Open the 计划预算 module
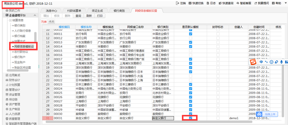This screenshot has height=125, width=288. click(13, 85)
